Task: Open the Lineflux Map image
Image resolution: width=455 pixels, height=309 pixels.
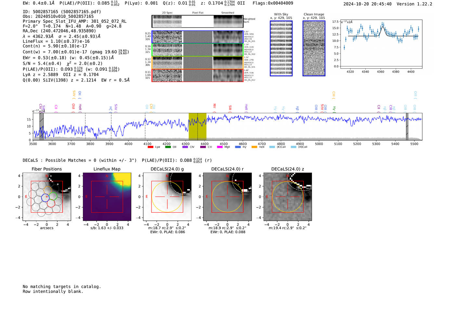Action: [107, 197]
